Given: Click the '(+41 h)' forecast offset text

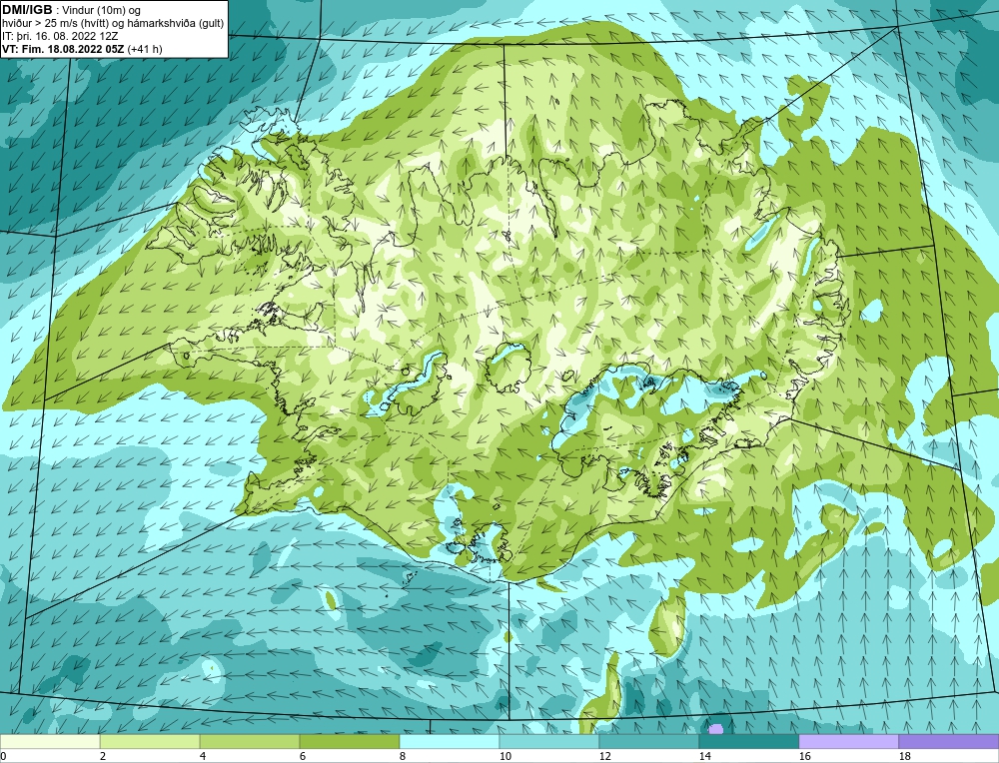Looking at the screenshot, I should [145, 49].
